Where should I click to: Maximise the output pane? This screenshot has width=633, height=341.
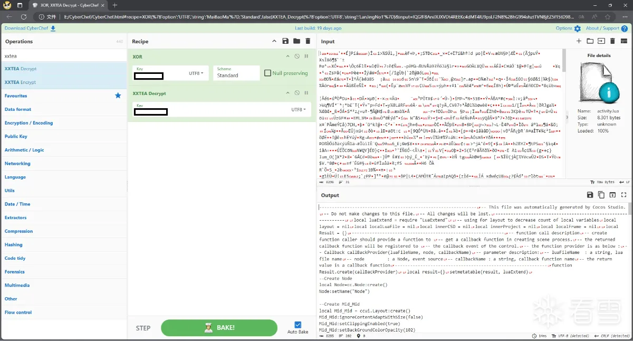(x=624, y=195)
